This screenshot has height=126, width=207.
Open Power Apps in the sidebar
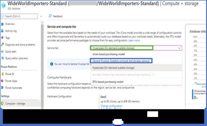point(11,81)
